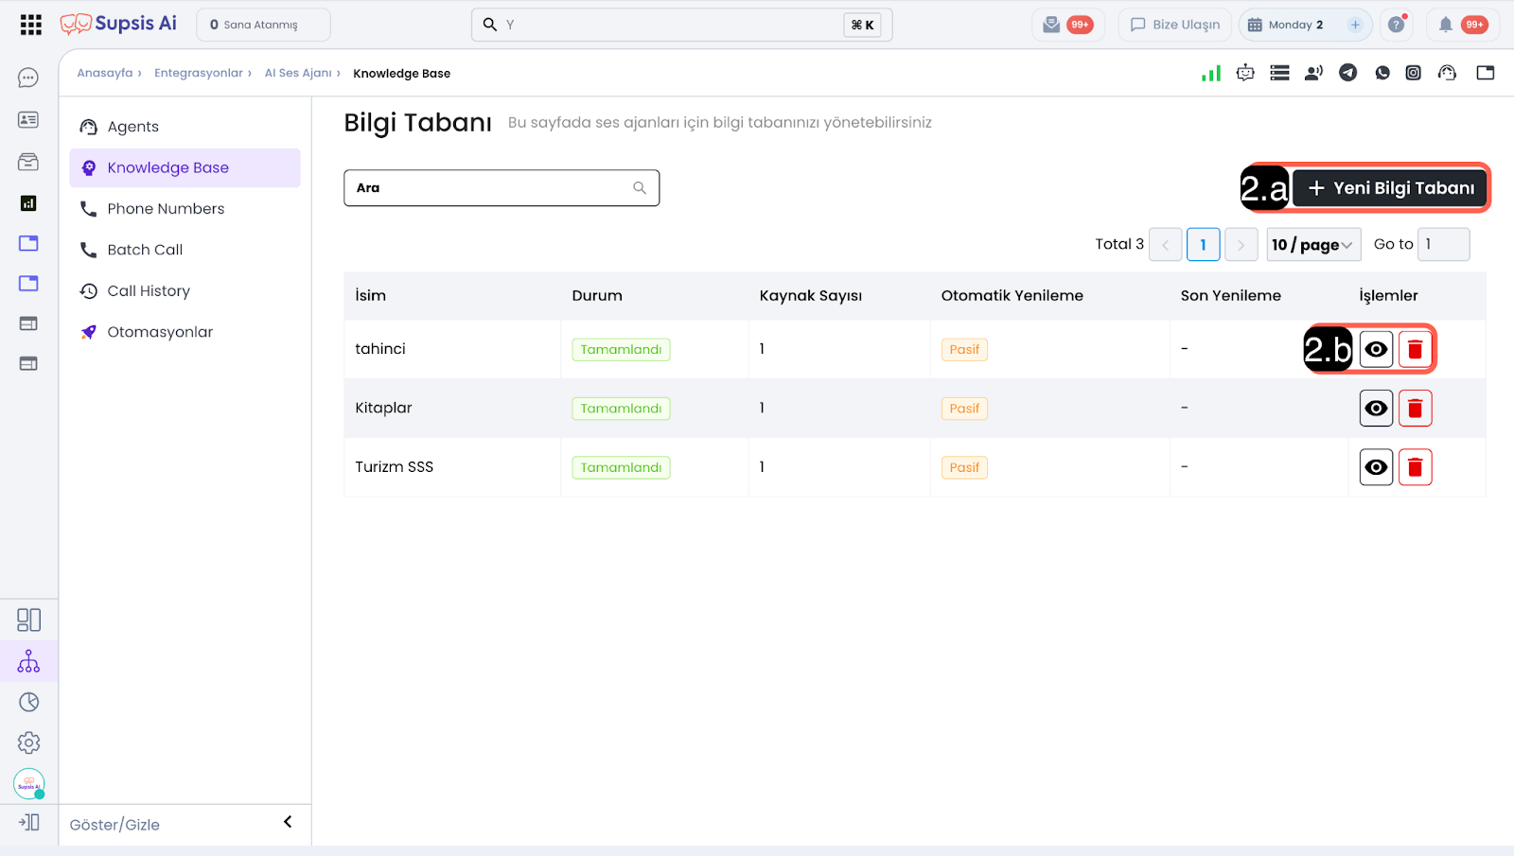Screen dimensions: 1514x856
Task: Click the Yeni Bilgi Tabanı button
Action: coord(1390,188)
